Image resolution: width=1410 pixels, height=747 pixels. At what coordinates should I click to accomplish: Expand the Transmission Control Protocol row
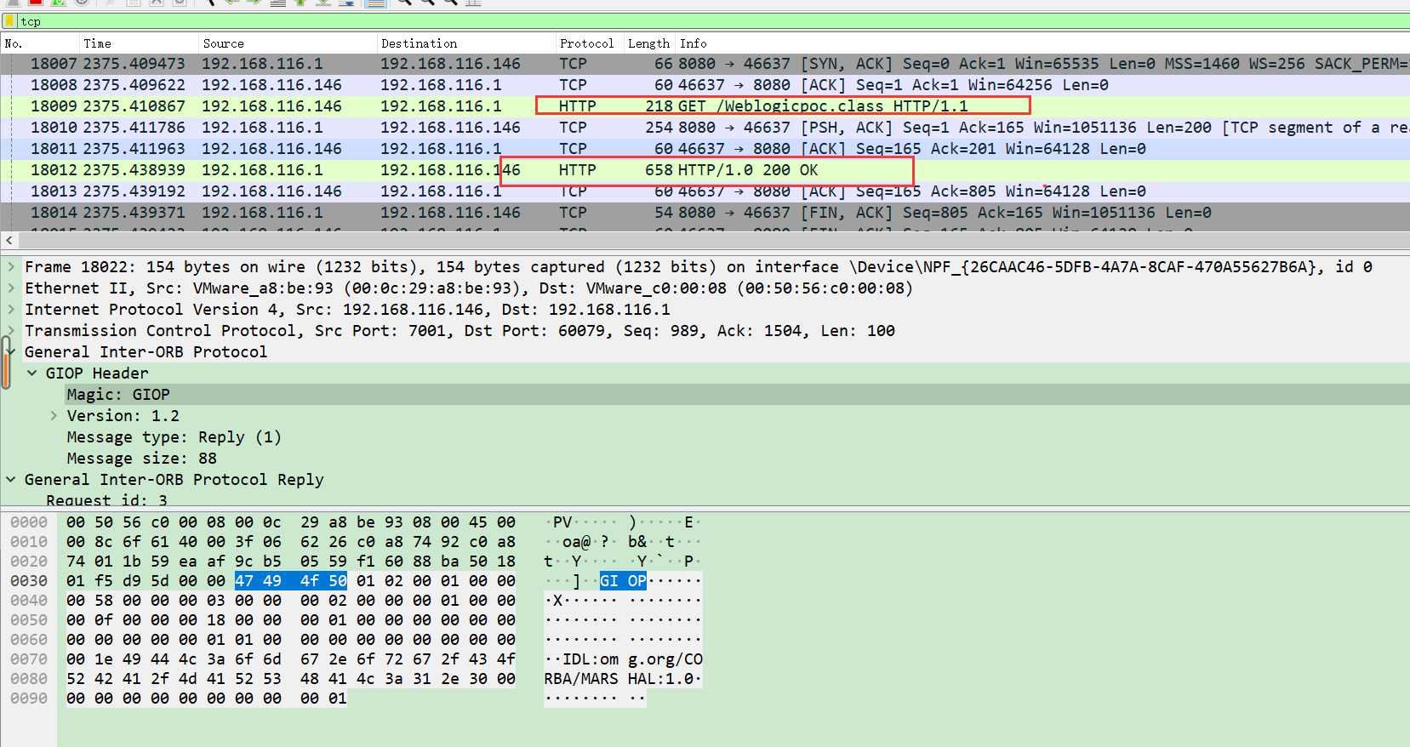tap(11, 331)
